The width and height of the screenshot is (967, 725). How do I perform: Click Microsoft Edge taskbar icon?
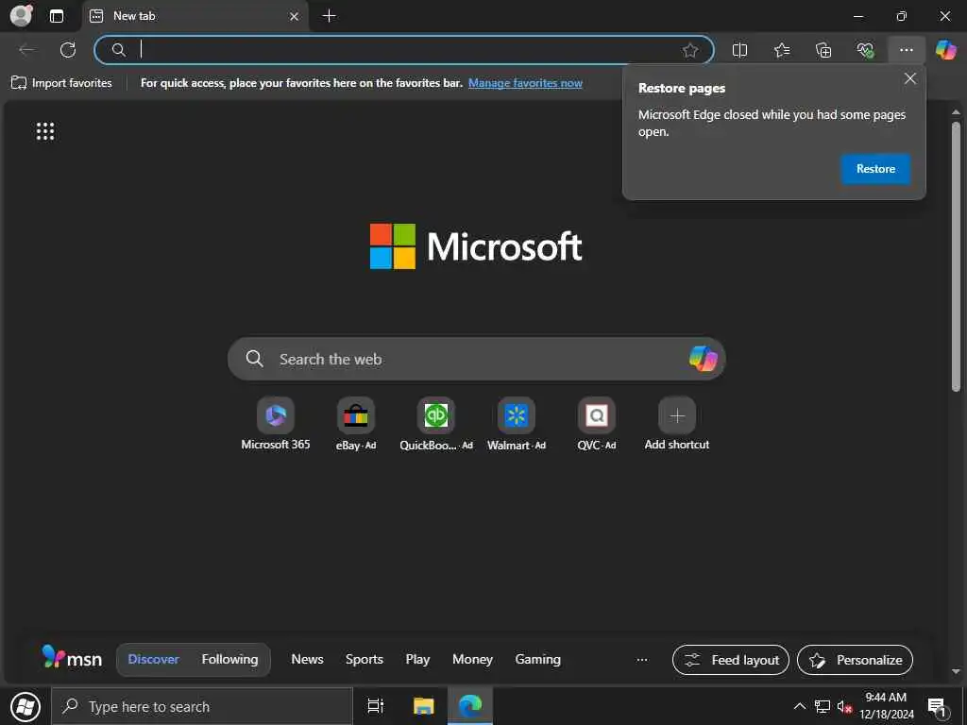(x=470, y=706)
